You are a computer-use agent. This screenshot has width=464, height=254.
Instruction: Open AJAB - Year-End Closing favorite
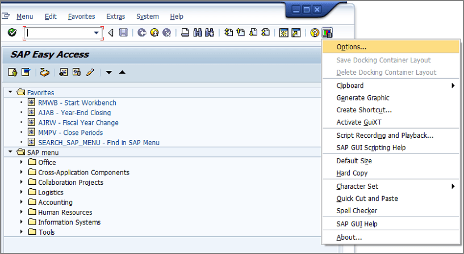click(x=74, y=112)
